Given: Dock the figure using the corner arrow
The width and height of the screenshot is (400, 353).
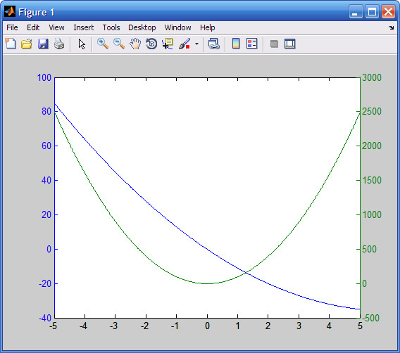Looking at the screenshot, I should [392, 27].
